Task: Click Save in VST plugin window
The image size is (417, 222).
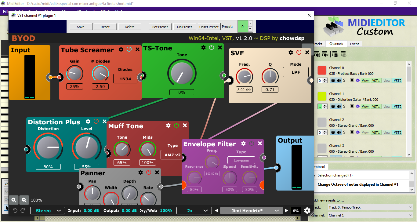Action: (81, 27)
